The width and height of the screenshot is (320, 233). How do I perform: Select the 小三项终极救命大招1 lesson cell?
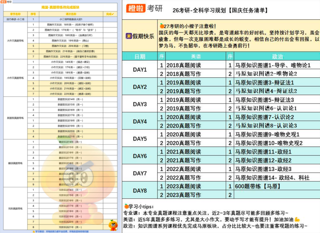(x=71, y=19)
